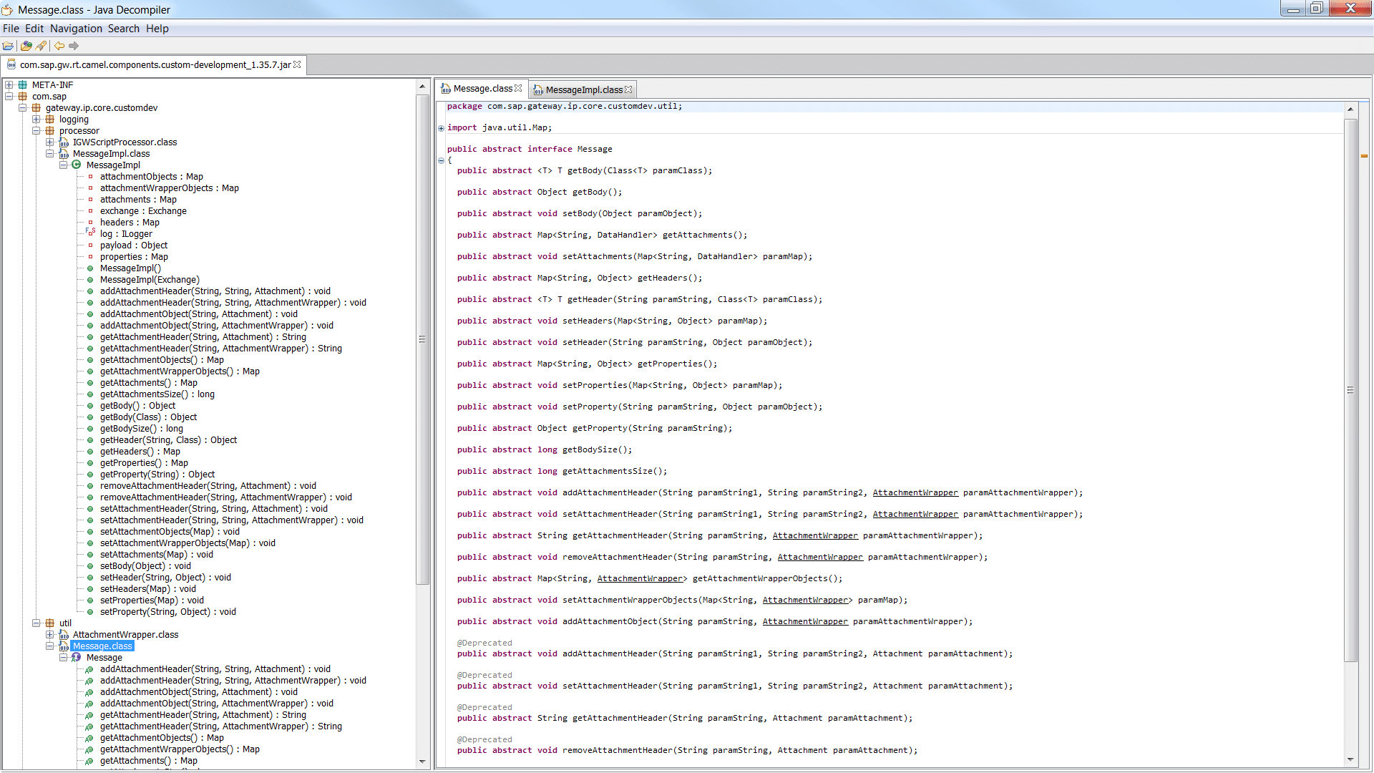Expand the META-INF tree node

pyautogui.click(x=9, y=85)
